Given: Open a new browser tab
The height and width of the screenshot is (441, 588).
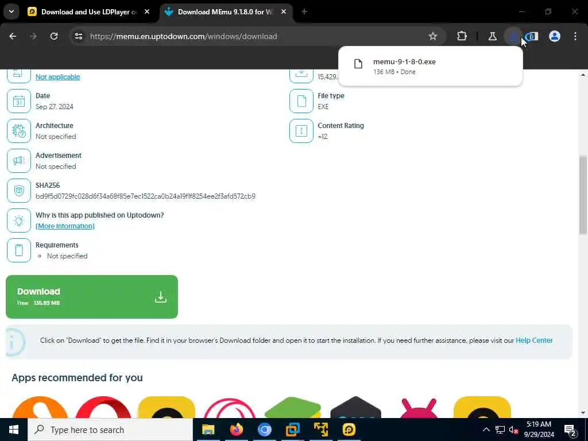Looking at the screenshot, I should [304, 12].
